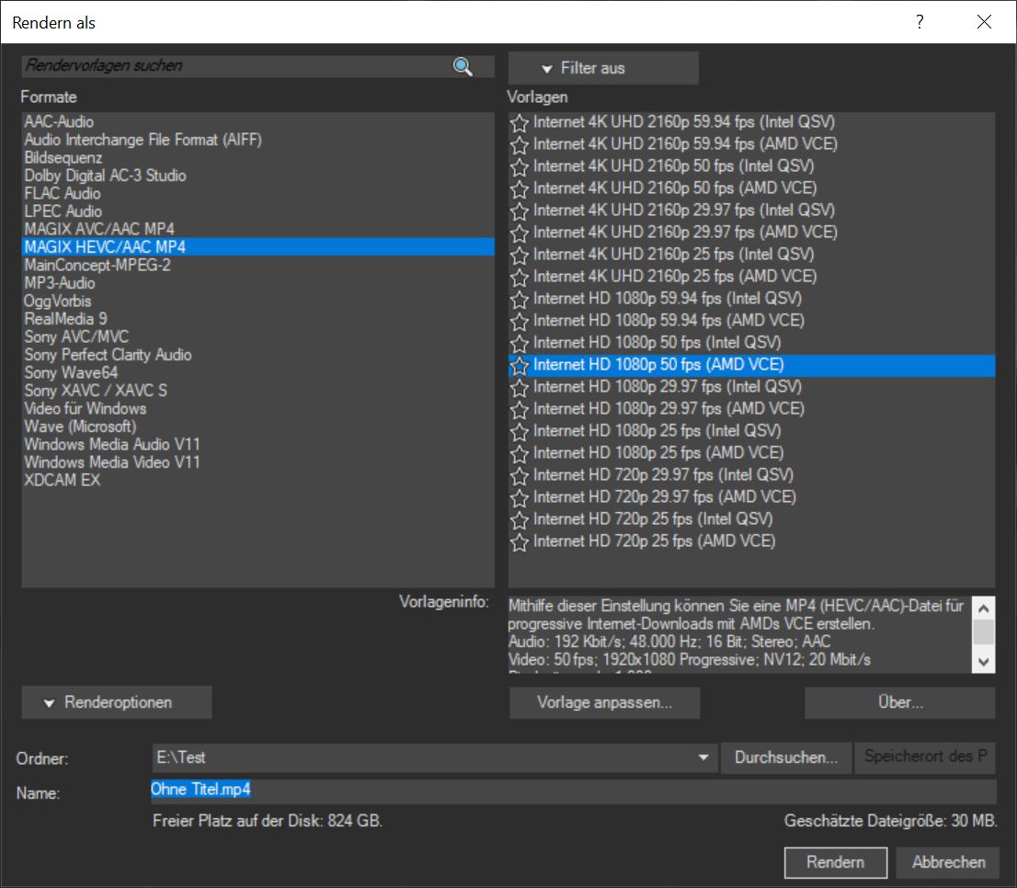The image size is (1017, 888).
Task: Expand the Filter aus dropdown
Action: pyautogui.click(x=603, y=68)
